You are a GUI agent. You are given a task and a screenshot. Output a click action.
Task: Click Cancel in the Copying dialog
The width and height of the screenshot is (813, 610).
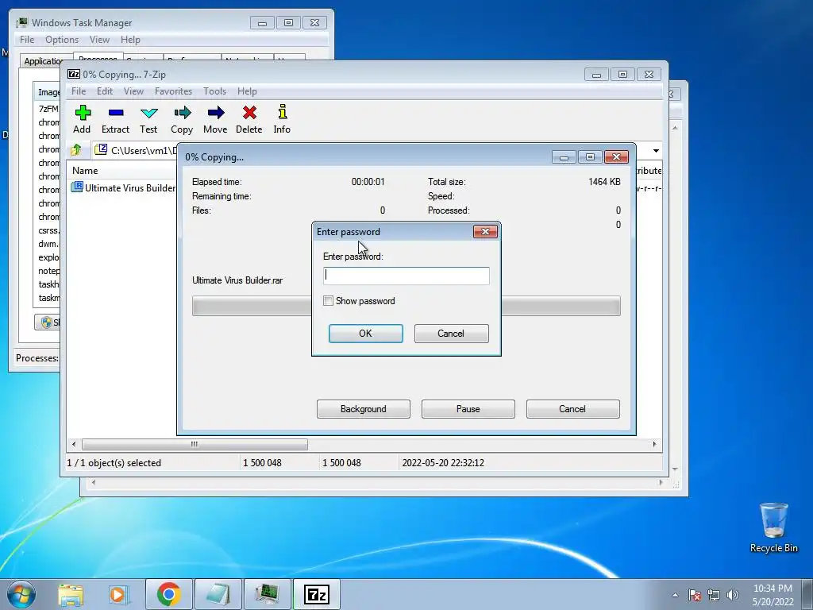pos(572,409)
